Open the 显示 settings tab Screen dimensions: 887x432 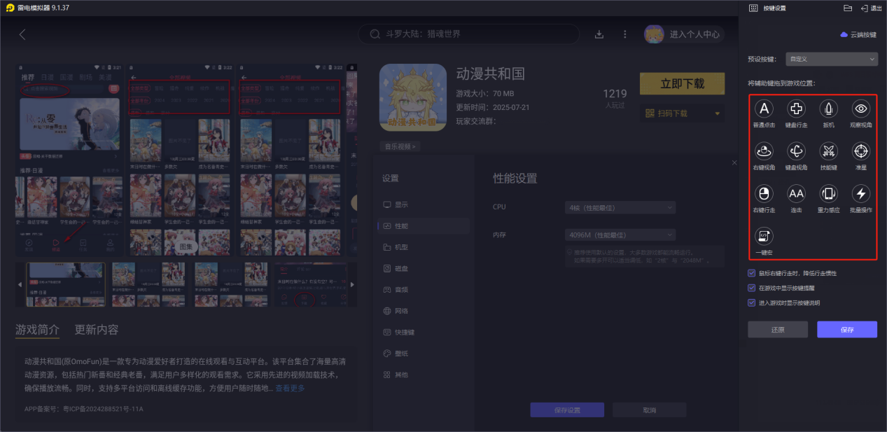[x=422, y=204]
